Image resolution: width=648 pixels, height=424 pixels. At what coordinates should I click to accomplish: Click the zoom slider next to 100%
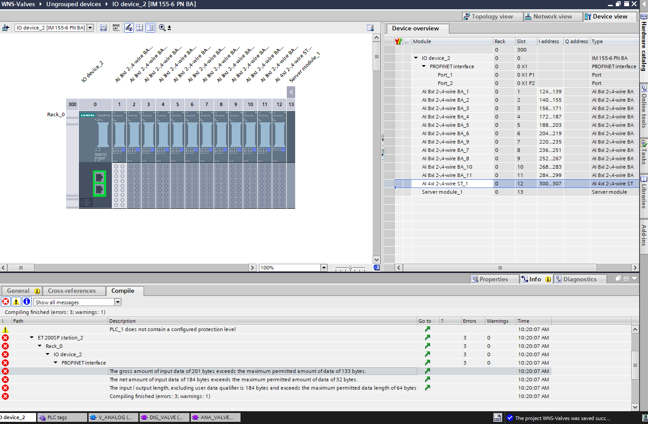(350, 268)
